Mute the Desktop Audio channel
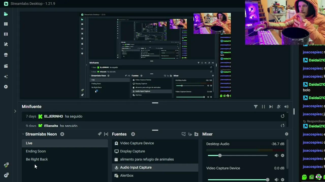 coord(277,155)
